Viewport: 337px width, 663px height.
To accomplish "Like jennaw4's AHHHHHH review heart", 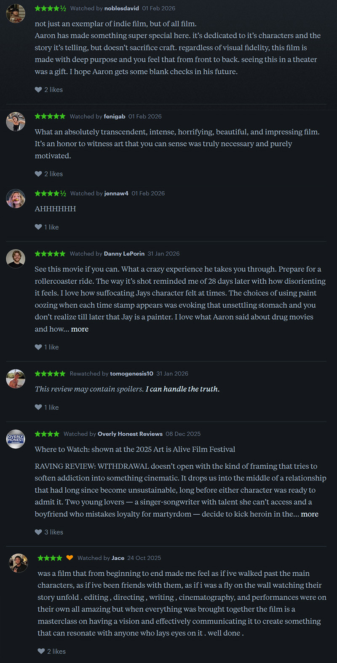I will click(x=38, y=227).
